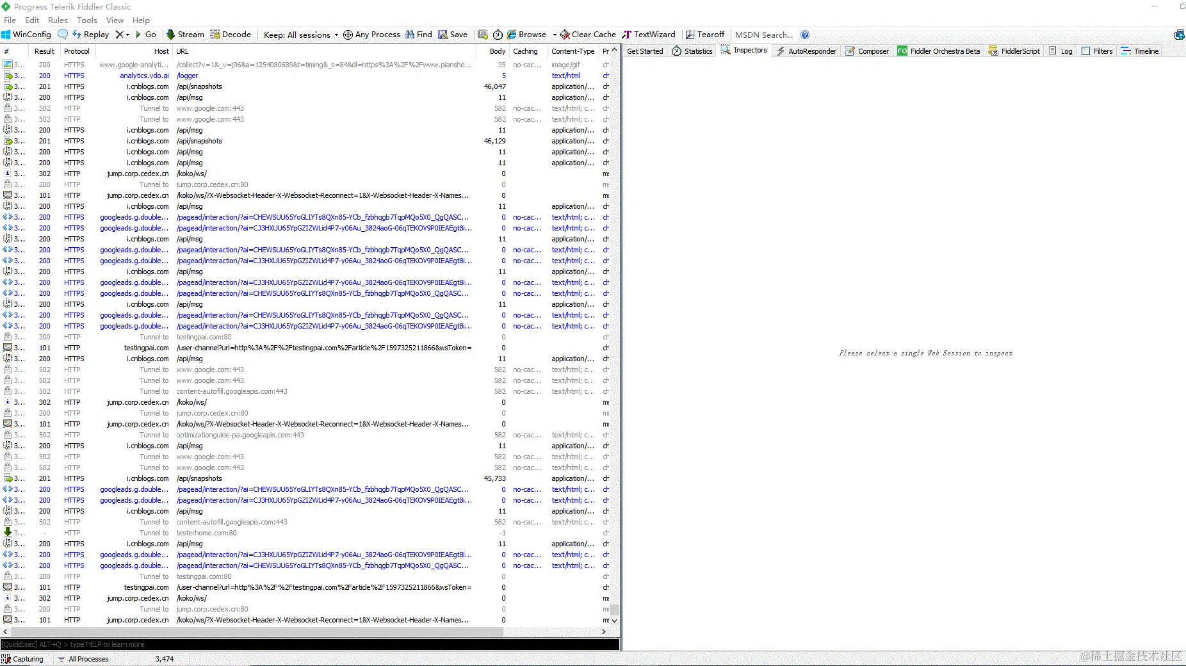This screenshot has height=666, width=1186.
Task: Select the session with body 46,047
Action: [305, 86]
